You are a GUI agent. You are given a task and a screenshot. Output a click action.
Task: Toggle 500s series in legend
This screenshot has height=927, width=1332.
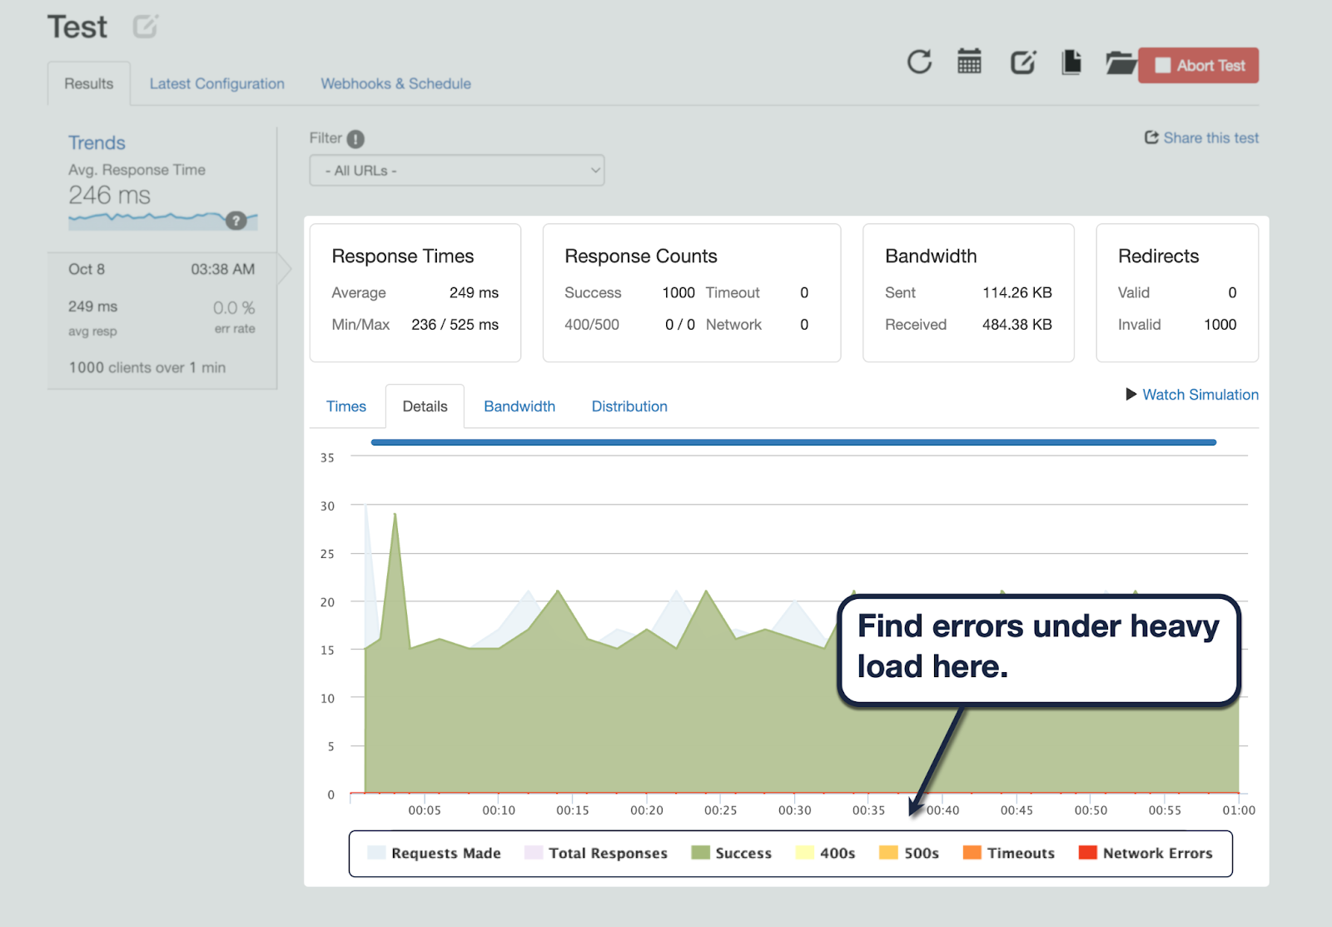(909, 853)
